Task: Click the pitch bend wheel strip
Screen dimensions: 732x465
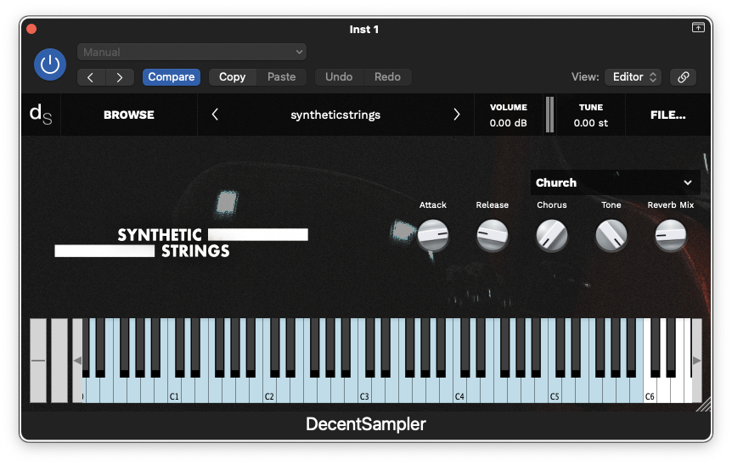Action: [38, 361]
